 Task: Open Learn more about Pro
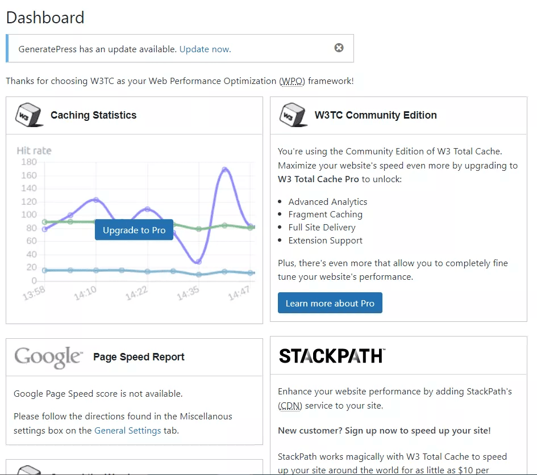click(x=330, y=303)
